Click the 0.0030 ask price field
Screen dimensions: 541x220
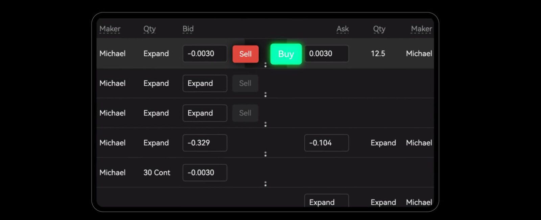326,54
